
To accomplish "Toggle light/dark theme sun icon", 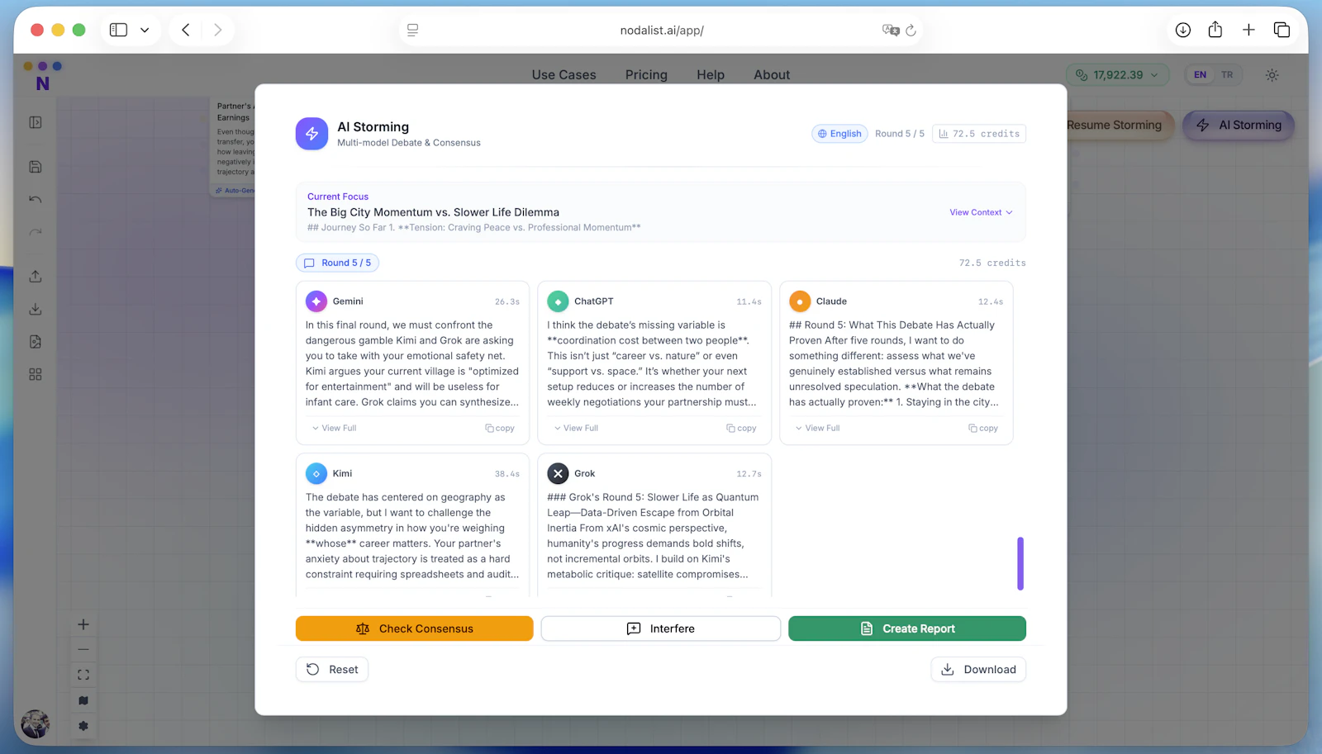I will click(x=1272, y=74).
